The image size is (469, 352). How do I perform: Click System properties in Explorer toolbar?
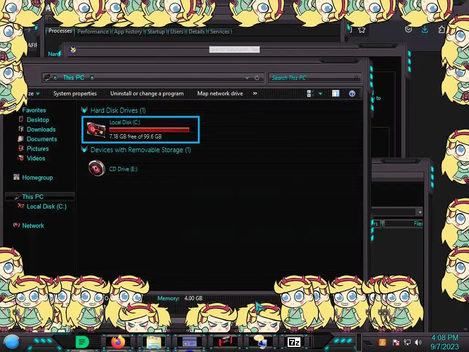(x=75, y=93)
